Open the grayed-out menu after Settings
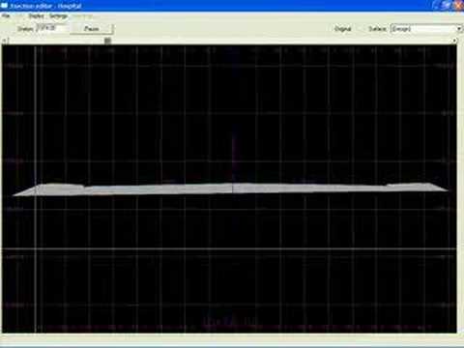The height and width of the screenshot is (348, 464). point(82,16)
